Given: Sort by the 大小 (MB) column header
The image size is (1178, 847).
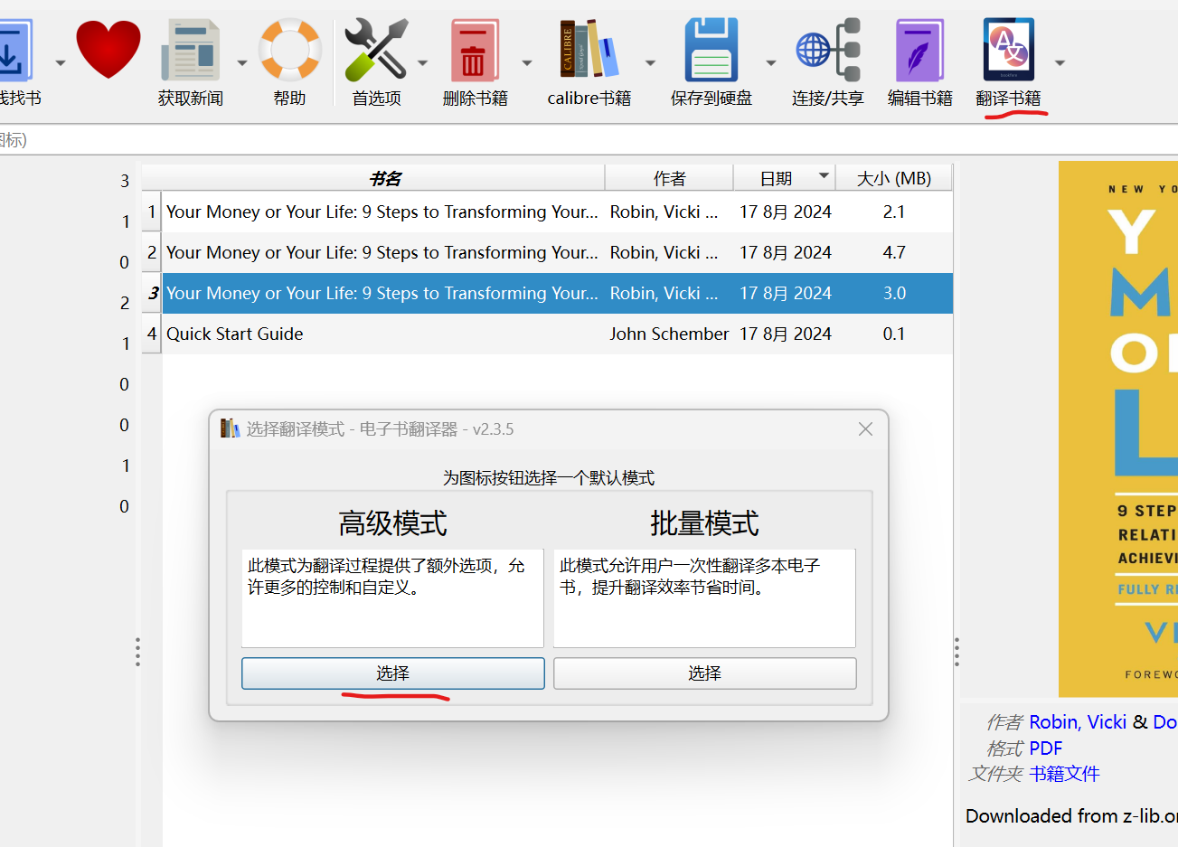Looking at the screenshot, I should (894, 178).
